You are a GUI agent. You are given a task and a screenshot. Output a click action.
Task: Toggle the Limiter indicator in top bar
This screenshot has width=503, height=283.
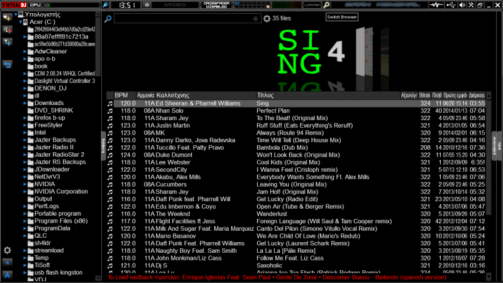pos(312,5)
